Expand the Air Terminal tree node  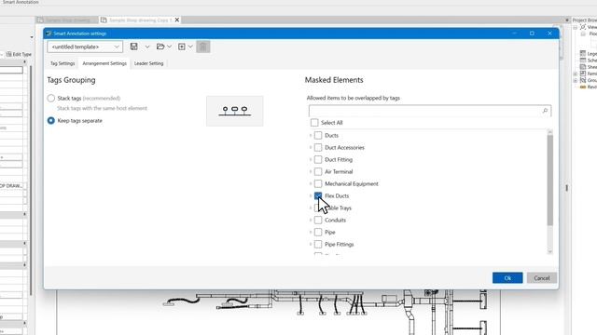(311, 171)
